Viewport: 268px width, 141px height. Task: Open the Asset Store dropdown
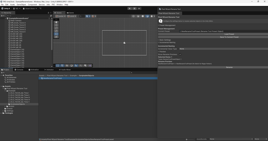30,8
